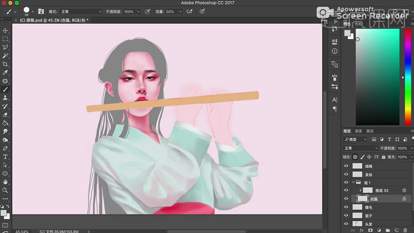The width and height of the screenshot is (414, 233).
Task: Select the Crop tool
Action: pyautogui.click(x=5, y=64)
